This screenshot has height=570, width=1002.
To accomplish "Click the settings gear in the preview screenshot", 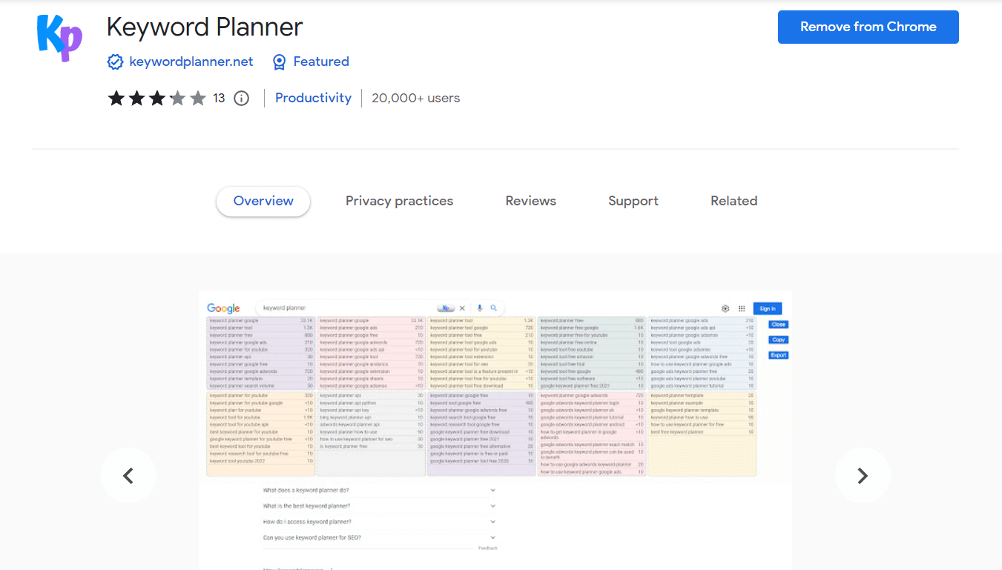I will click(x=725, y=308).
